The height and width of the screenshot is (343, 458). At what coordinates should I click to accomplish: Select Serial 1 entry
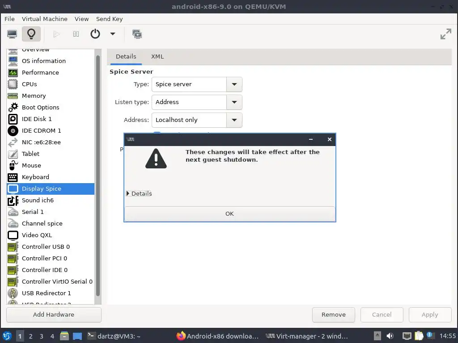click(51, 212)
